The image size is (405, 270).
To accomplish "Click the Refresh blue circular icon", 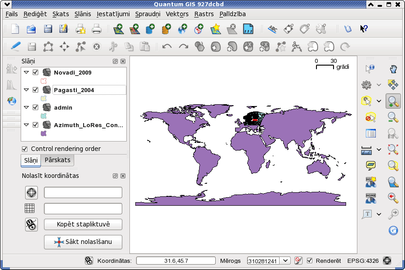I will tap(393, 230).
